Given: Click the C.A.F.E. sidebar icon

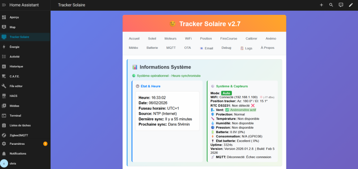Looking at the screenshot, I should pos(4,76).
